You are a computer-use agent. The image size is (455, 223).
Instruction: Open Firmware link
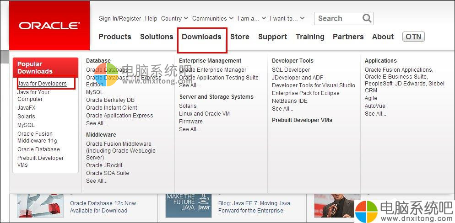(190, 122)
